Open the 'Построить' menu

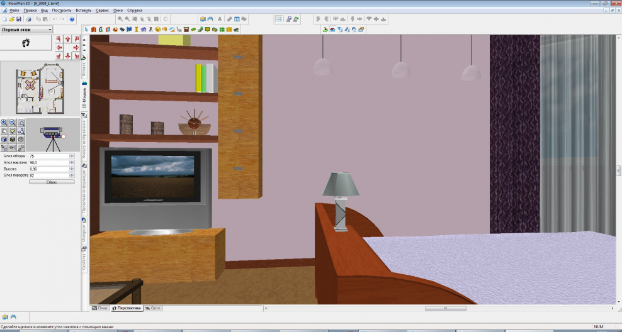click(x=62, y=10)
